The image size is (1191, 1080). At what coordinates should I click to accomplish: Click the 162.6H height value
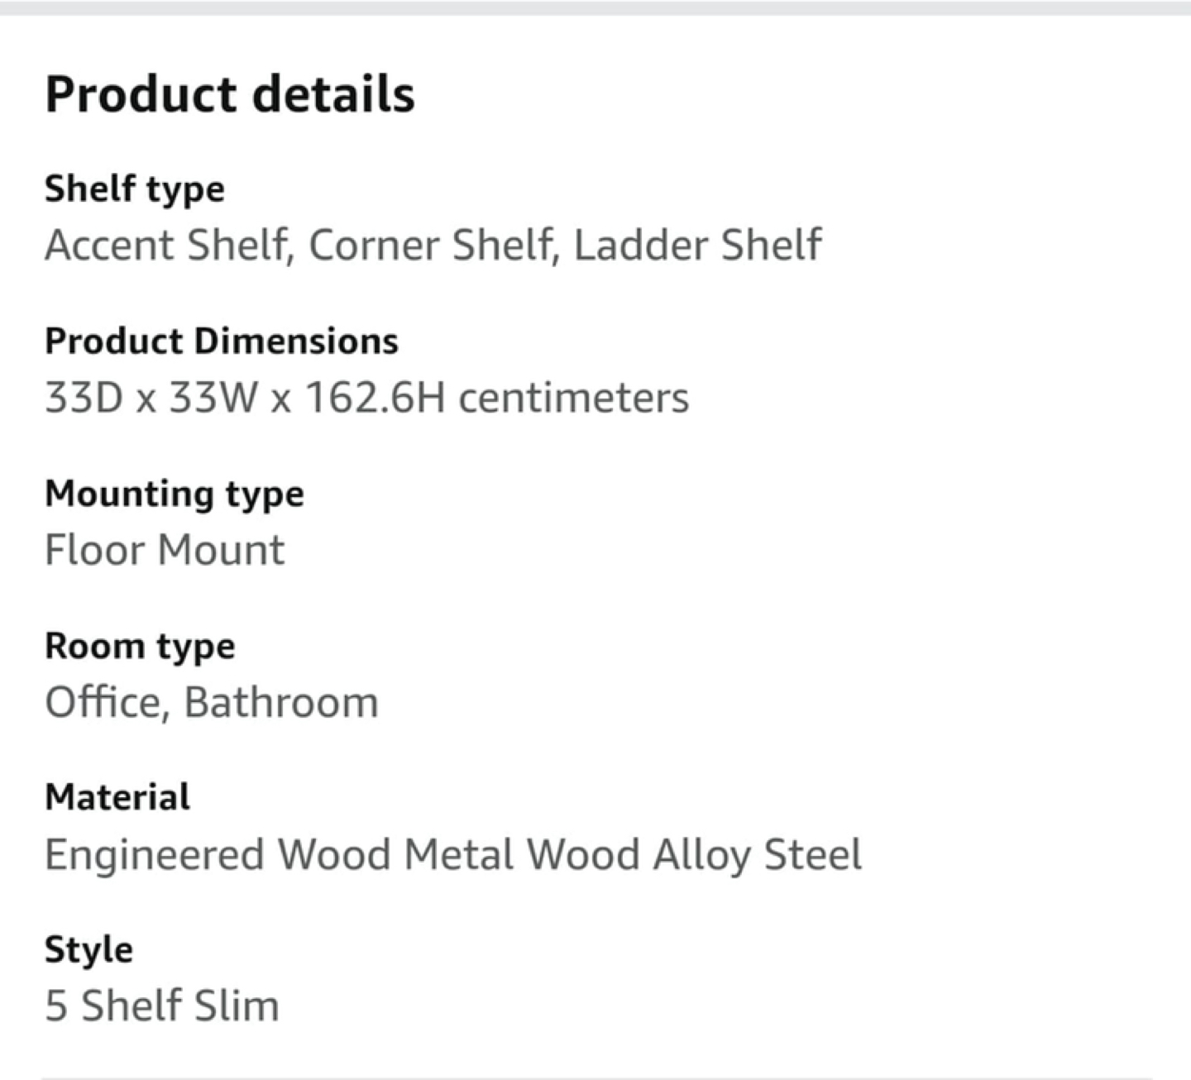tap(375, 398)
